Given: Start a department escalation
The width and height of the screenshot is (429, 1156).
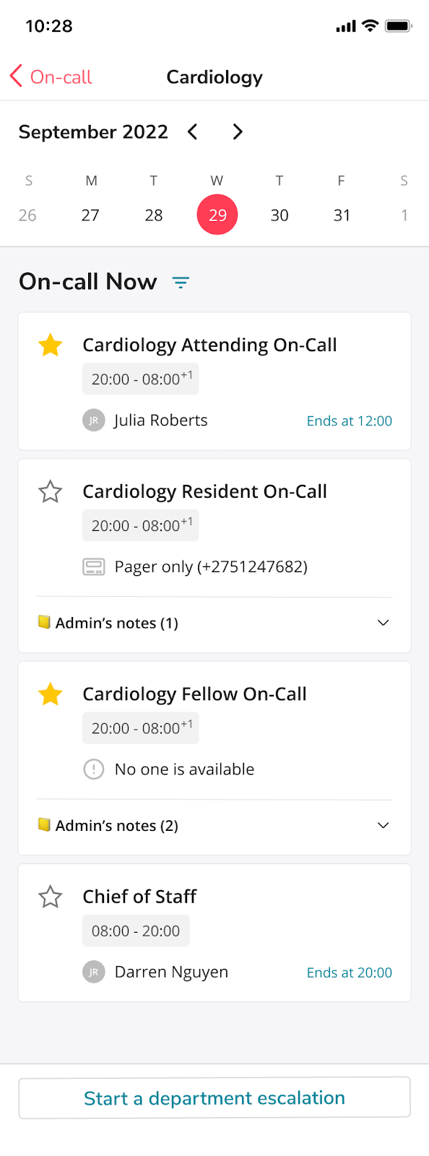Looking at the screenshot, I should coord(214,1097).
